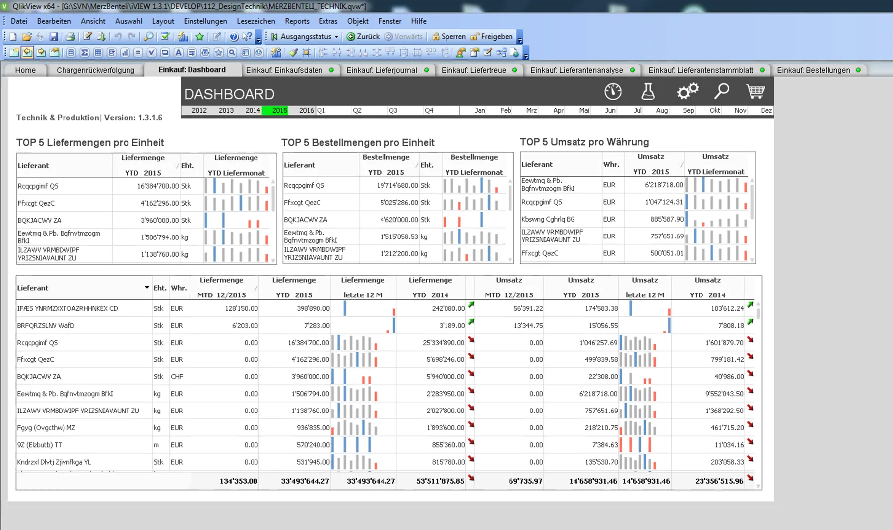The width and height of the screenshot is (893, 530).
Task: Open Lieferant column dropdown in main table
Action: coord(147,288)
